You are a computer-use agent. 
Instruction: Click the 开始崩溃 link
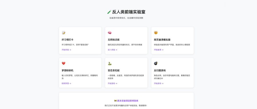tap(159, 50)
